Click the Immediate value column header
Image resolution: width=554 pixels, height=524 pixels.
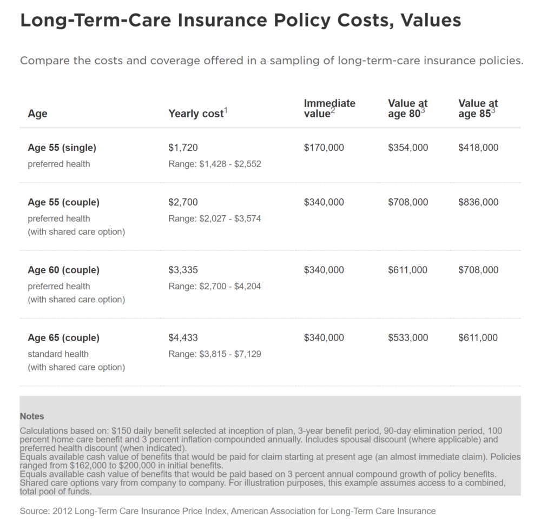point(329,108)
